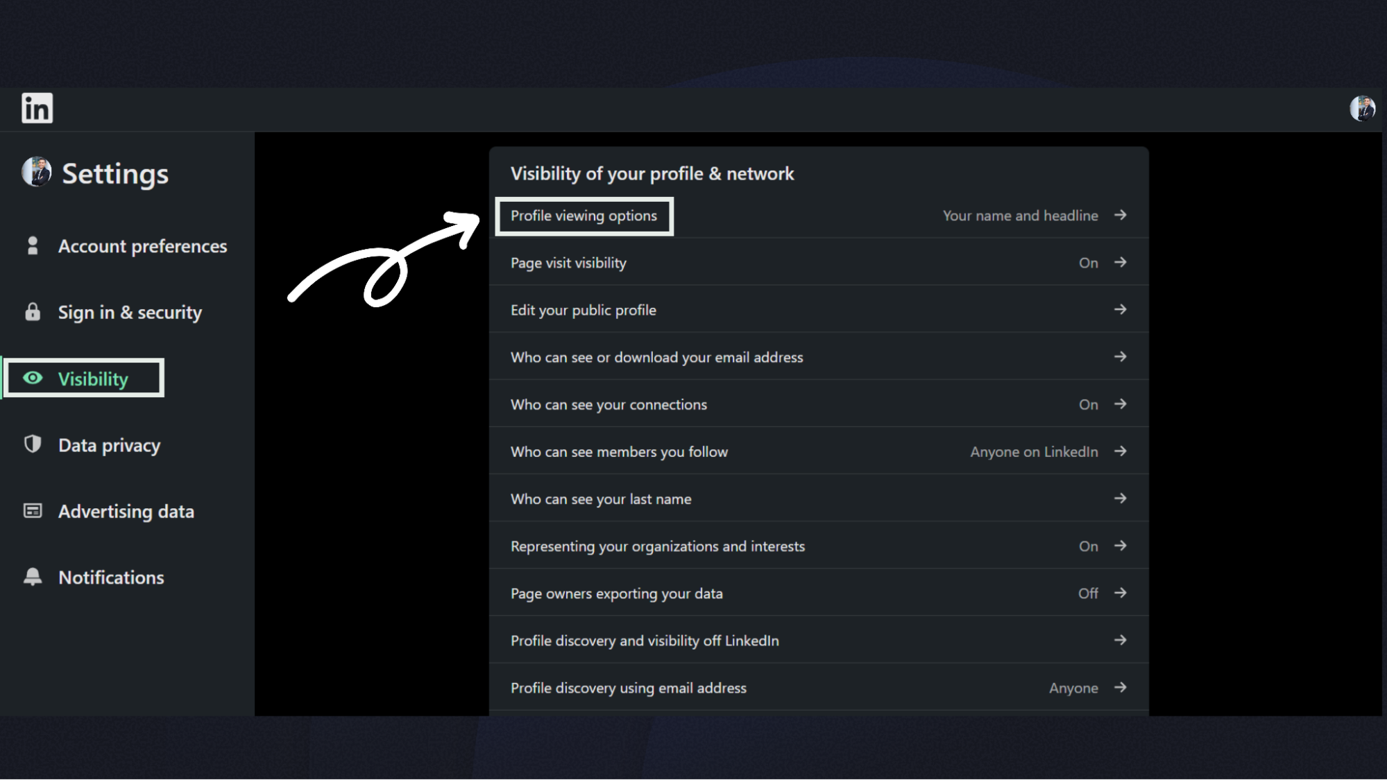This screenshot has height=780, width=1387.
Task: Click the arrow beside Profile discovery and visibility off LinkedIn
Action: [1120, 640]
